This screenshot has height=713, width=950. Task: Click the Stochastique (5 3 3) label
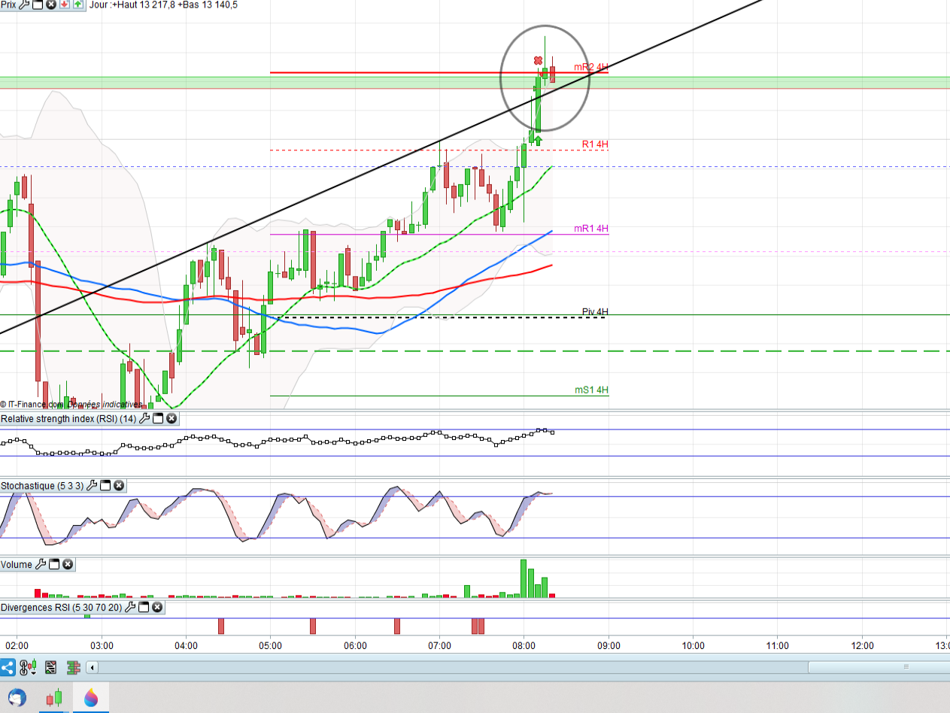[x=43, y=485]
